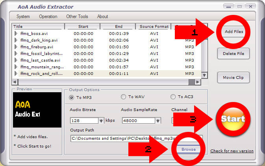Viewport: 265px width, 166px height.
Task: Select the ffmq_fireburg.avi file name
Action: (37, 47)
